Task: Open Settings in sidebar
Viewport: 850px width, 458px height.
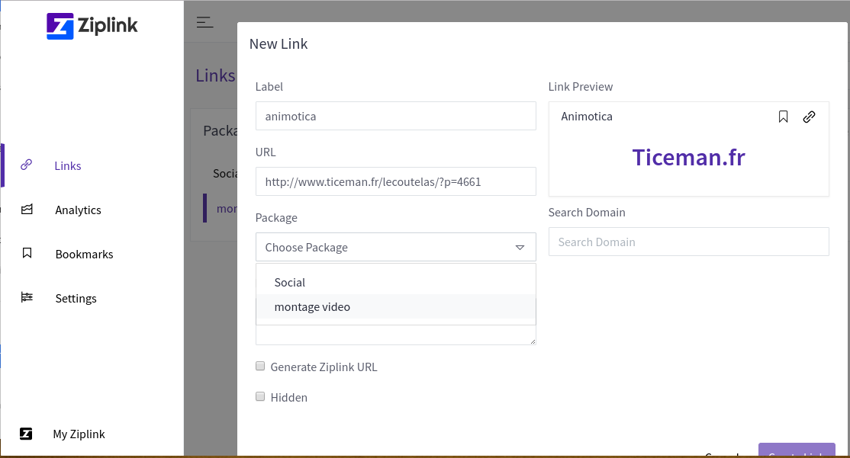Action: (x=76, y=298)
